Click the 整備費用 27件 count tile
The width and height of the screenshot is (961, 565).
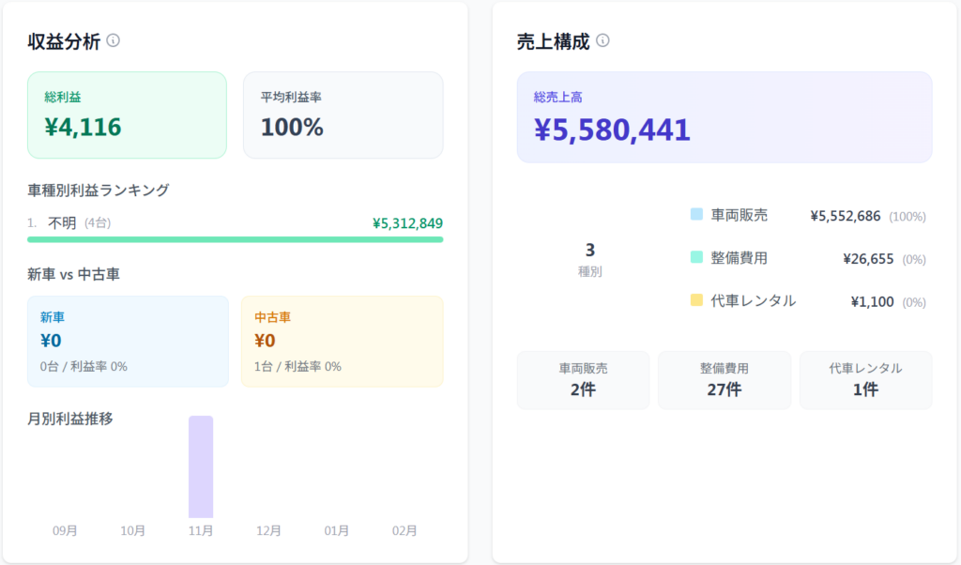point(724,380)
